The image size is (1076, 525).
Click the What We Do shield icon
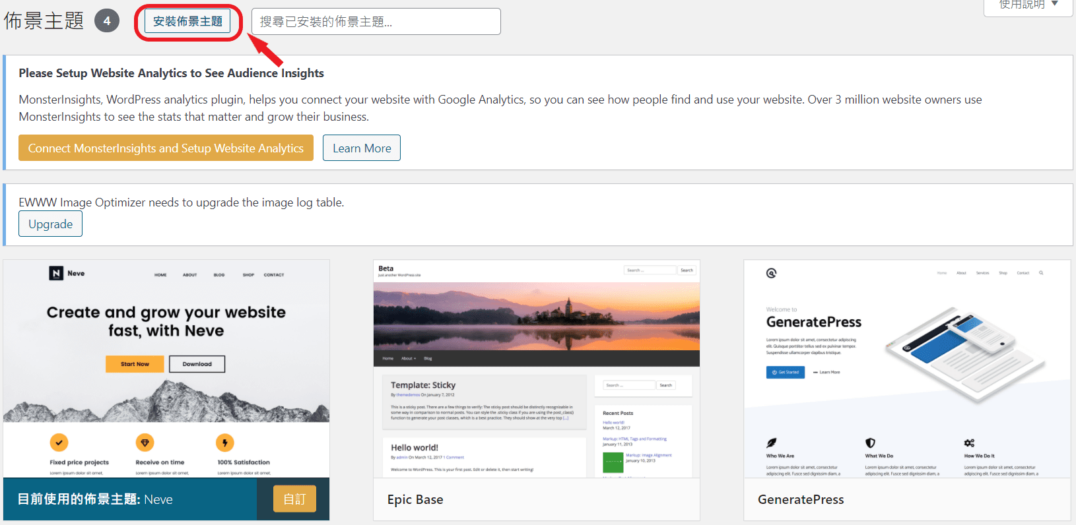[x=870, y=443]
